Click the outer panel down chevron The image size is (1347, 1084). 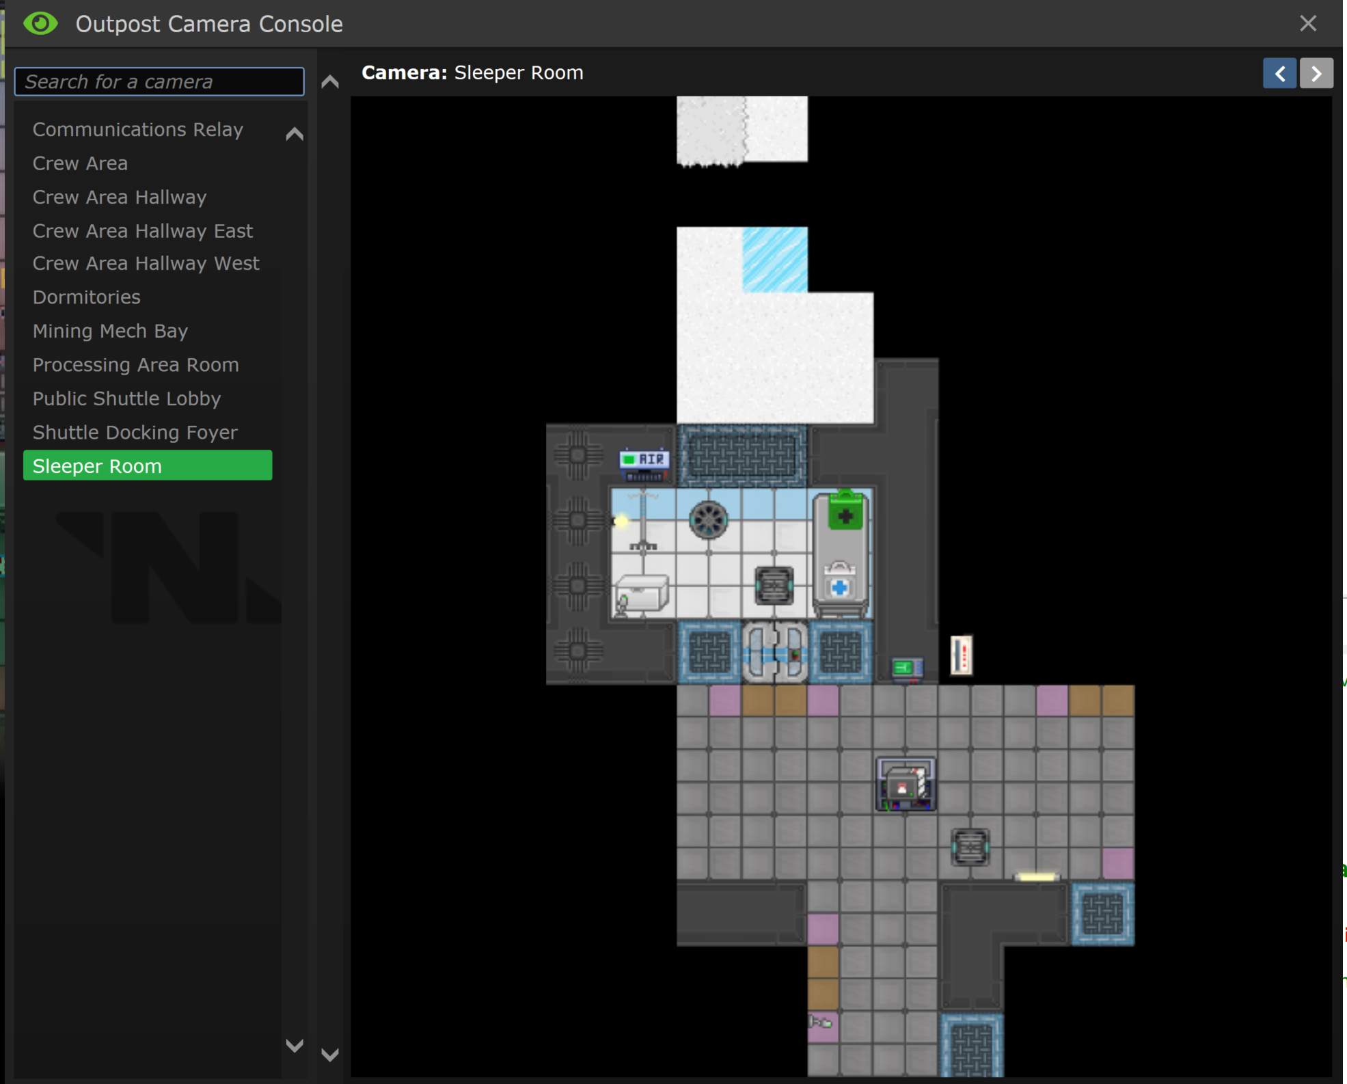330,1055
